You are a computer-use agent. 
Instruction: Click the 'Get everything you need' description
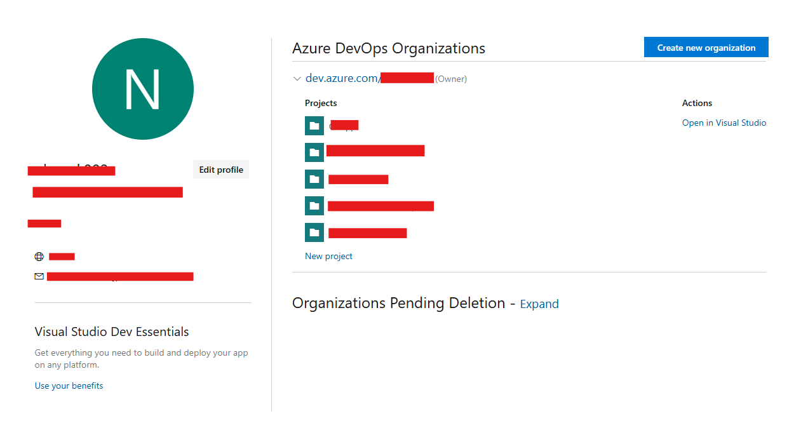142,359
